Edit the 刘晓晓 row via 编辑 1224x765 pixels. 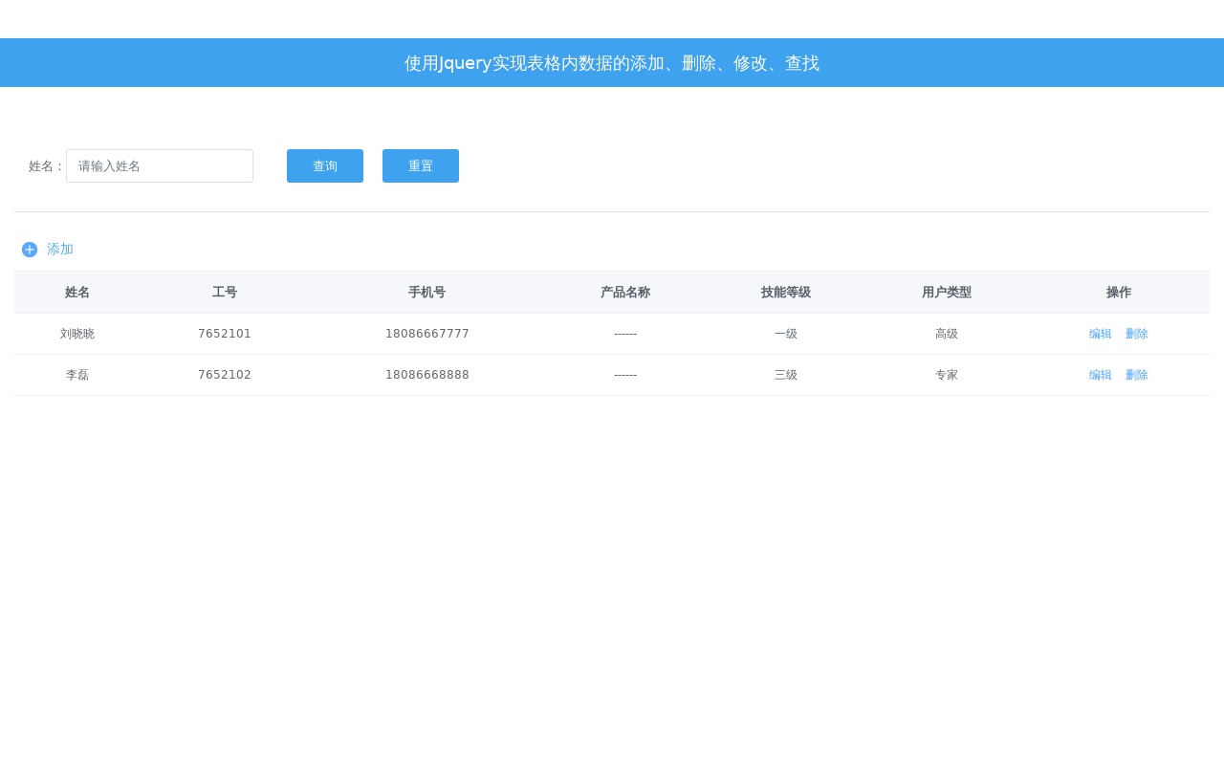pos(1101,334)
